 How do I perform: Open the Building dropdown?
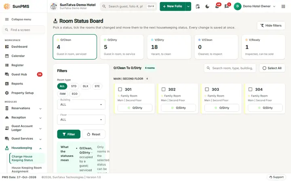pyautogui.click(x=81, y=104)
